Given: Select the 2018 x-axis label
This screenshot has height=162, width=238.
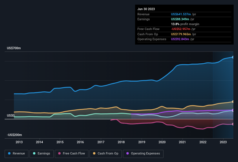Looking at the screenshot, I should coord(121,142).
